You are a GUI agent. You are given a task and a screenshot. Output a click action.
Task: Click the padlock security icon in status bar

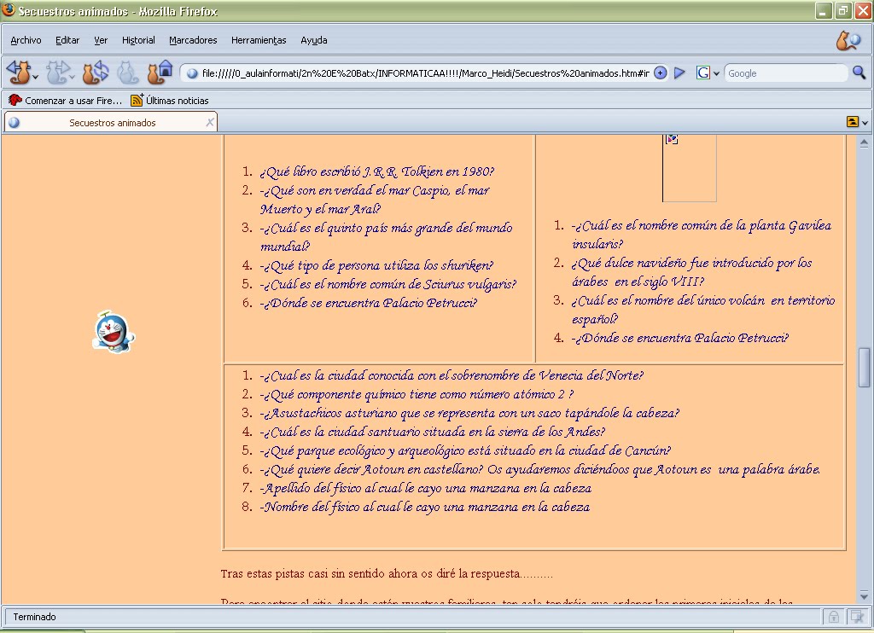tap(833, 616)
